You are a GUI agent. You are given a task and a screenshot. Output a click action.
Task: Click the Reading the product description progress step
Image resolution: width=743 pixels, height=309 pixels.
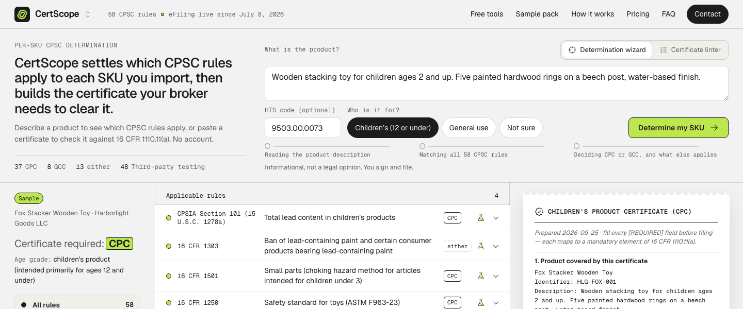tap(327, 151)
